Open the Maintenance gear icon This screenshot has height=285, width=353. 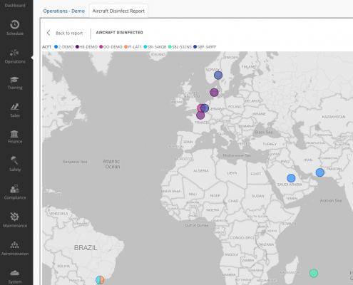pyautogui.click(x=14, y=217)
